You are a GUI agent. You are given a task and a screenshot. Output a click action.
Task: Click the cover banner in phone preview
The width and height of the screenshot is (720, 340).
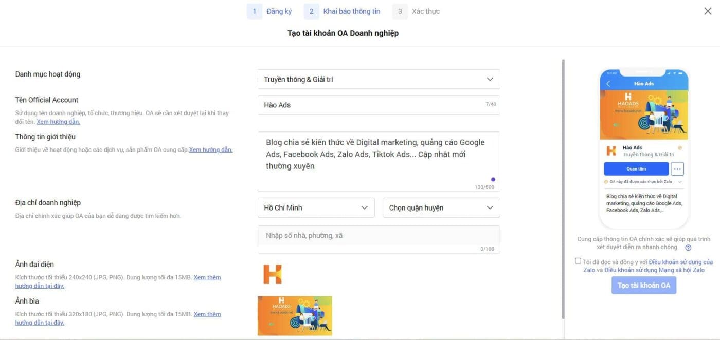coord(644,115)
